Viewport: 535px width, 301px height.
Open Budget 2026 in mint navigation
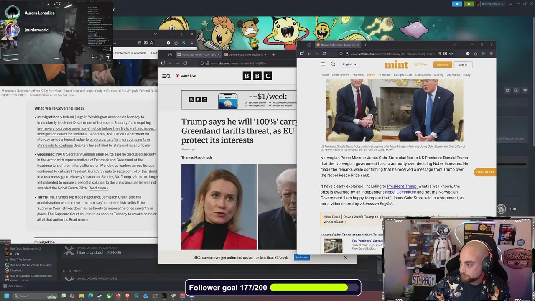(x=403, y=75)
